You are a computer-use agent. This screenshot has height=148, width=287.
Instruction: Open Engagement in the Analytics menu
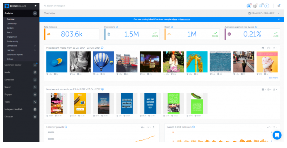[12, 37]
